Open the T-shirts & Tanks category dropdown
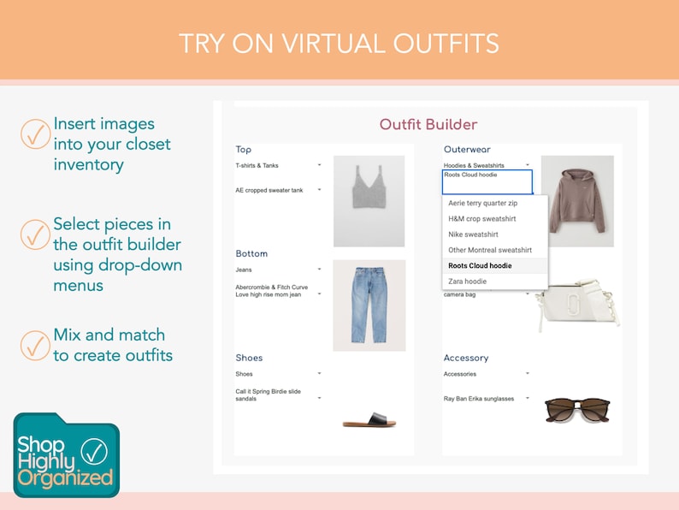Viewport: 679px width, 510px height. pos(319,165)
